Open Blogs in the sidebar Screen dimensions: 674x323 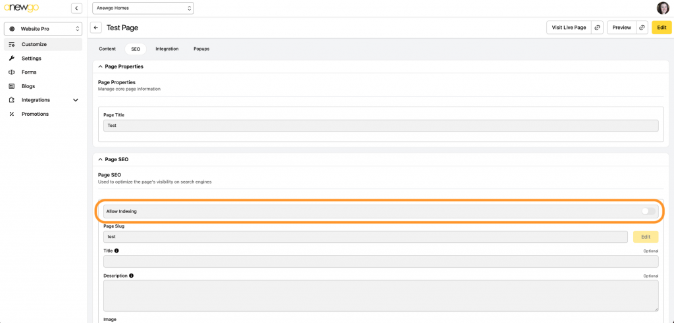[28, 86]
